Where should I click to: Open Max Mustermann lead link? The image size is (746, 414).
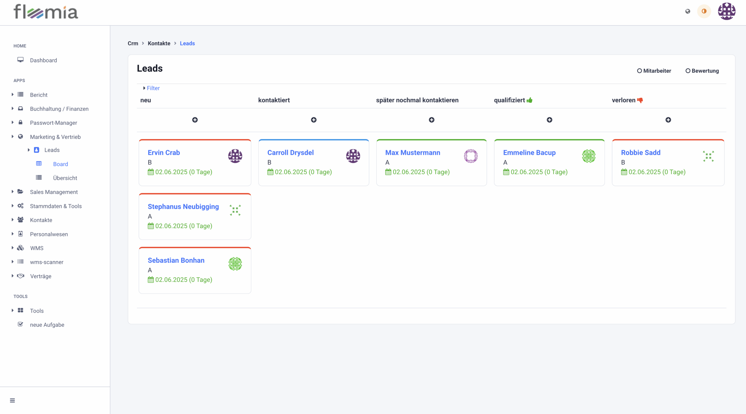pos(413,153)
